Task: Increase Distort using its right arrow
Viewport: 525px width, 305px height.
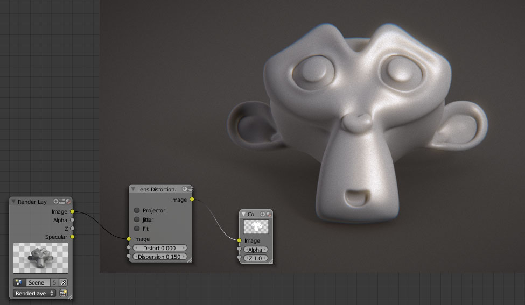Action: (x=184, y=248)
